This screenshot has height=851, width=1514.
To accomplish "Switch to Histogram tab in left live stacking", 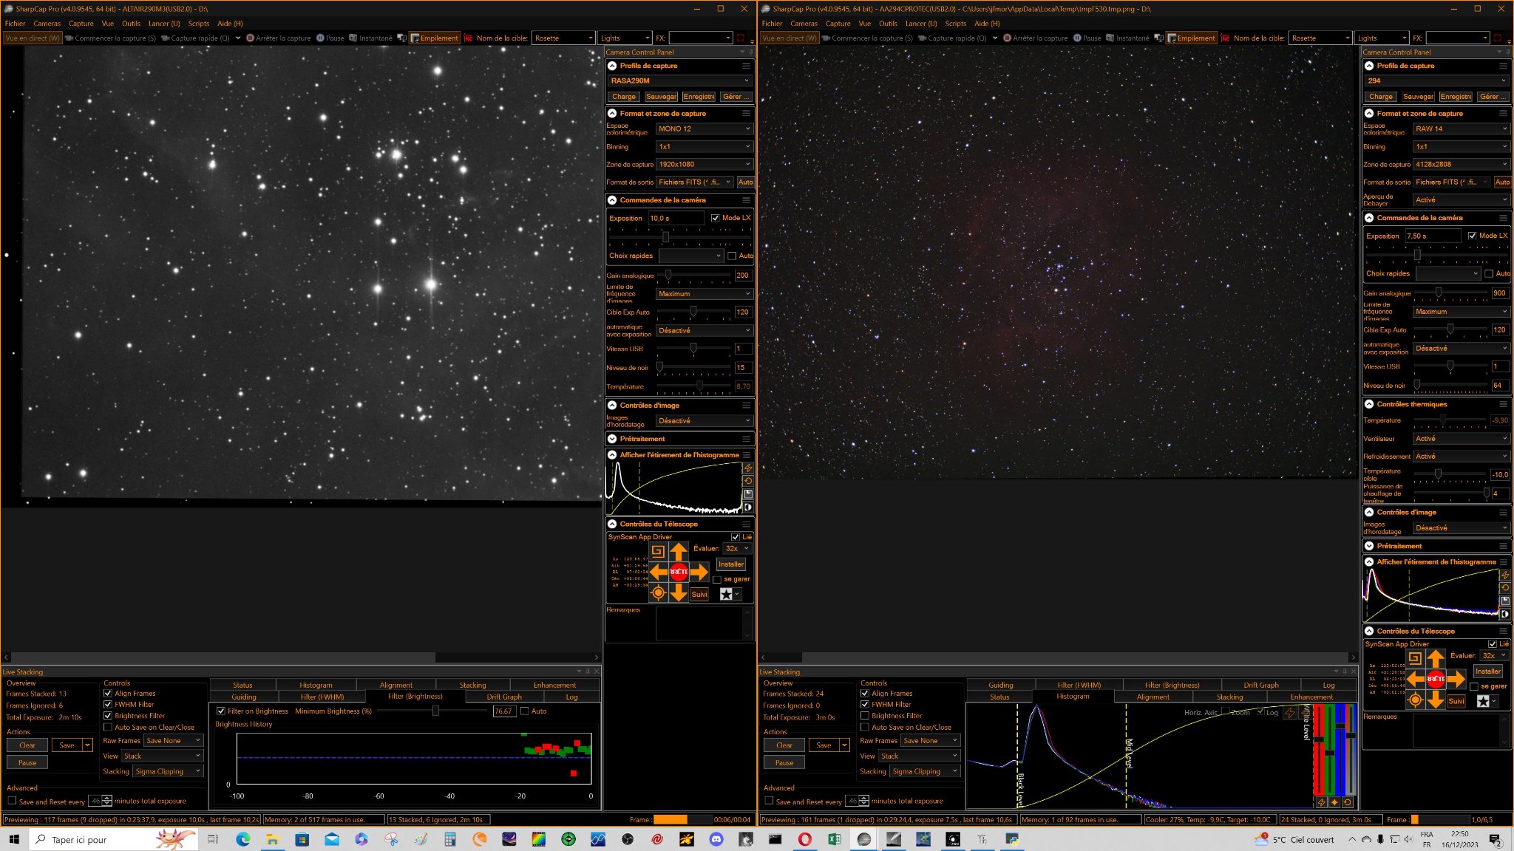I will pos(316,686).
